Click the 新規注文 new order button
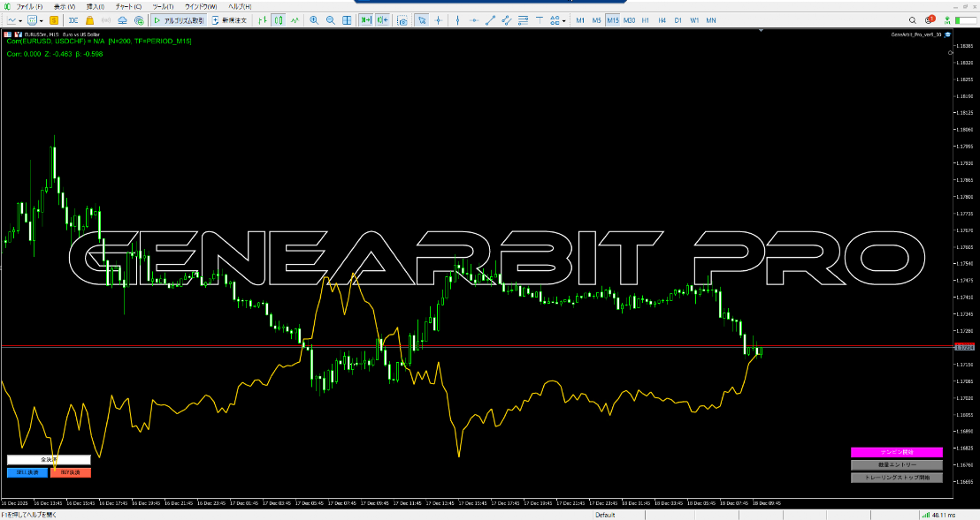The image size is (980, 520). pos(229,19)
